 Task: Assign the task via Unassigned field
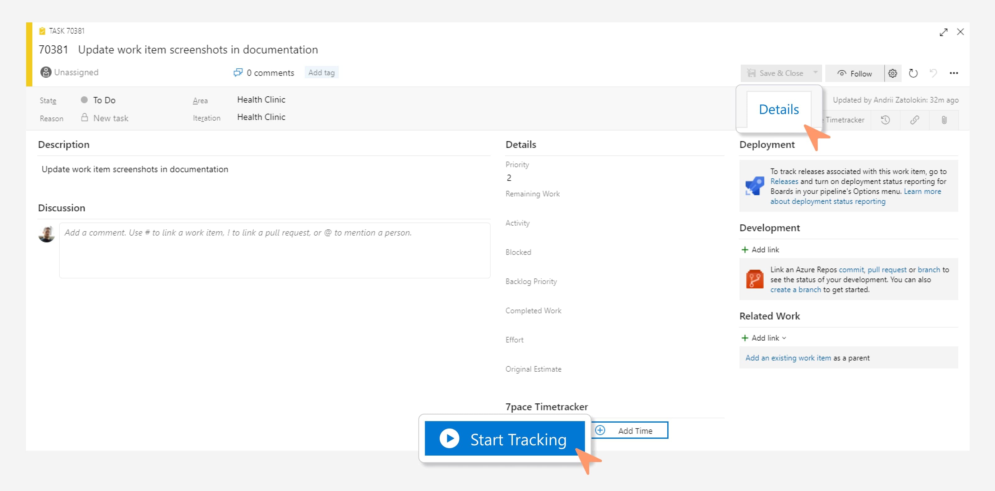(x=76, y=72)
